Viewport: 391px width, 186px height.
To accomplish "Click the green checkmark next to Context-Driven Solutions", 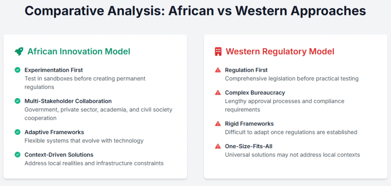I will coord(18,155).
